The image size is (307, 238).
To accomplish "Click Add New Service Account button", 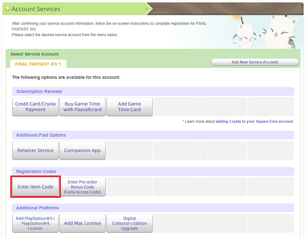I will [255, 62].
